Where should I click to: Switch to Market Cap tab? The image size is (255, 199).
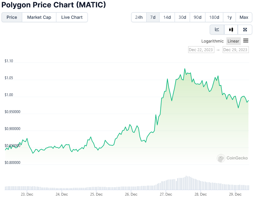pyautogui.click(x=39, y=17)
